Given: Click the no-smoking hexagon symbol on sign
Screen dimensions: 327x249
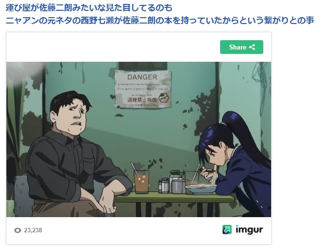Looking at the screenshot, I should (x=163, y=98).
